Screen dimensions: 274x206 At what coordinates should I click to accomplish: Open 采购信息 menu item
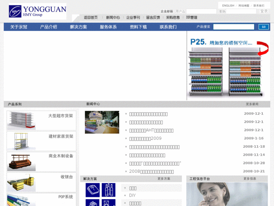tap(173, 17)
